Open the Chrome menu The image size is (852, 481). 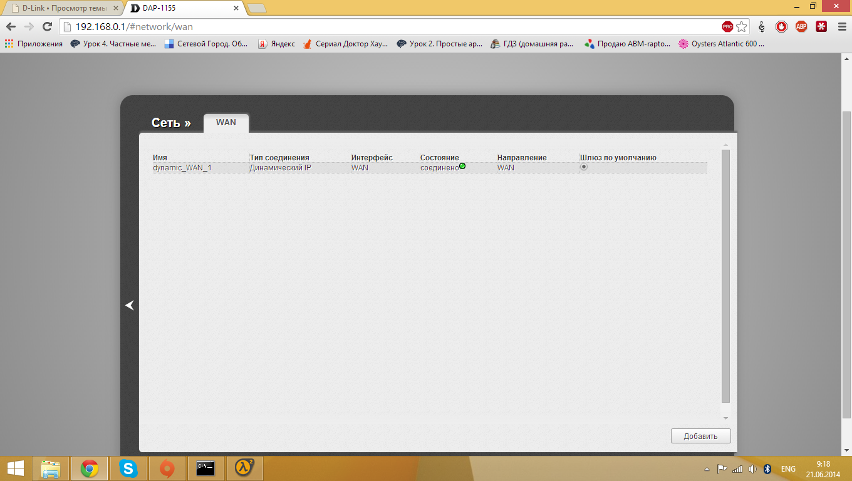pos(841,26)
